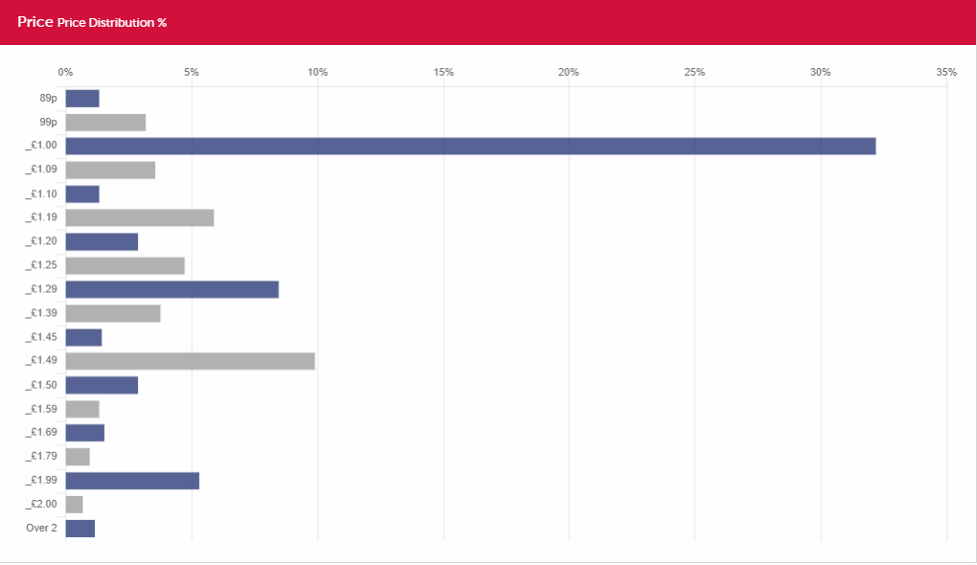
Task: Select the £1.09 grey bar
Action: tap(110, 170)
